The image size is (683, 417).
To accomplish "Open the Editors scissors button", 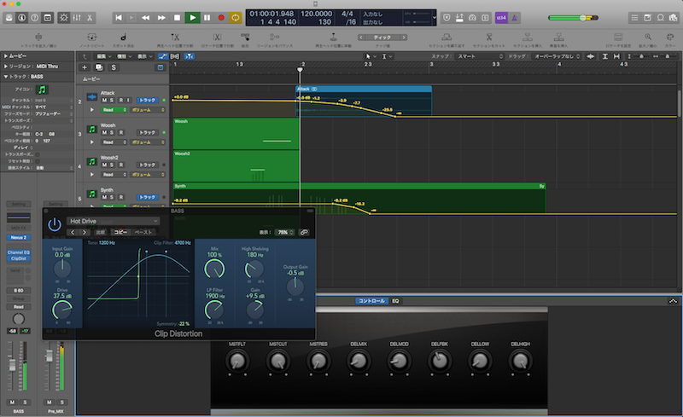I will 90,18.
